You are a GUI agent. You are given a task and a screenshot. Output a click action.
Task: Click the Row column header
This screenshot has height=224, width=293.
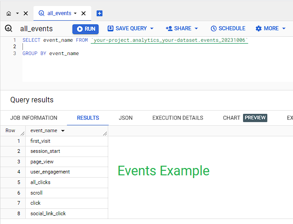tap(10, 130)
